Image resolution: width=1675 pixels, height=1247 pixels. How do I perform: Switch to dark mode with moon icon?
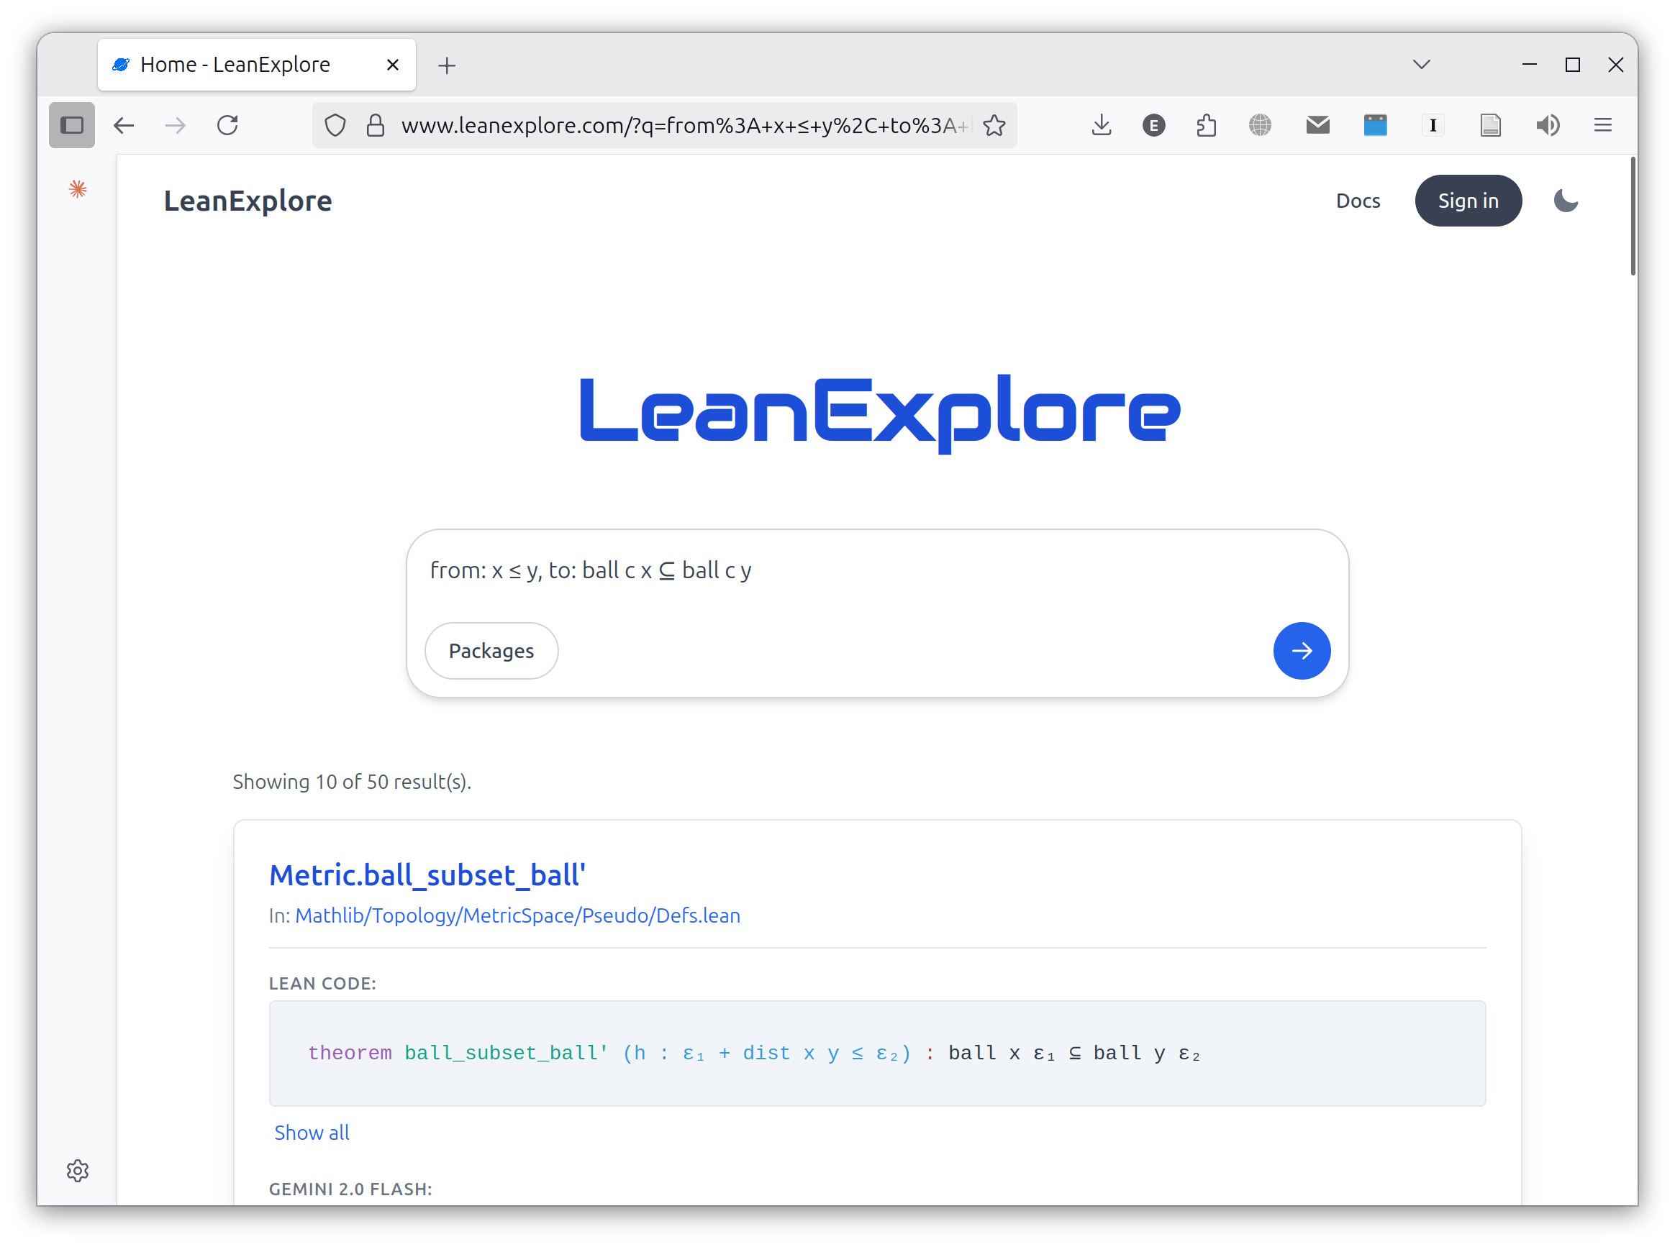(x=1566, y=201)
